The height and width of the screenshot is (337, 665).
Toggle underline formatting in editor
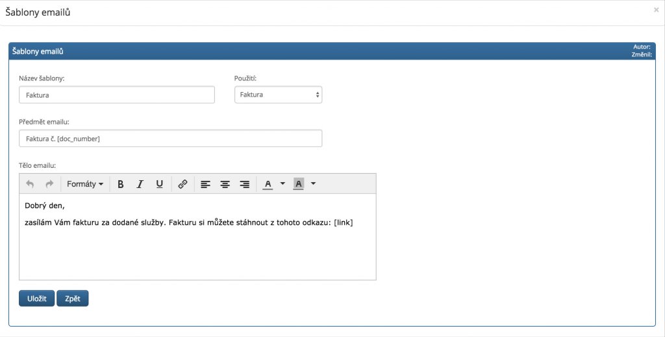coord(159,184)
